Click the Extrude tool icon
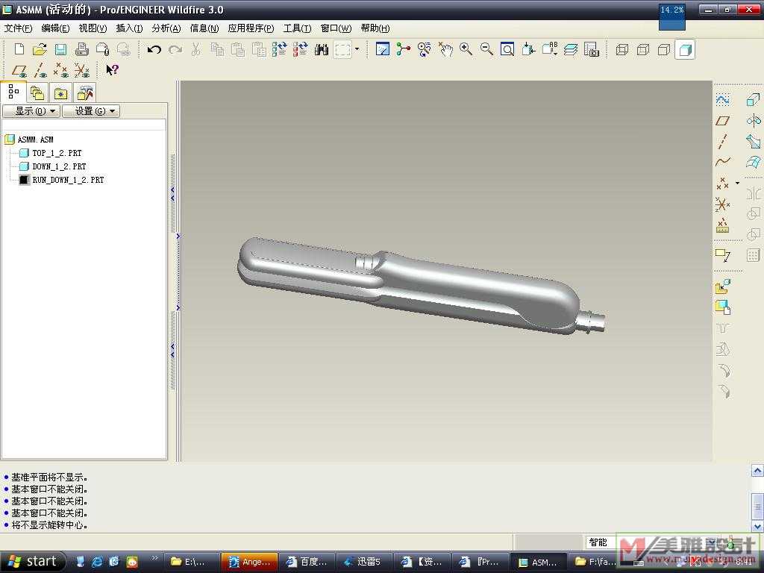The width and height of the screenshot is (764, 573). coord(753,100)
